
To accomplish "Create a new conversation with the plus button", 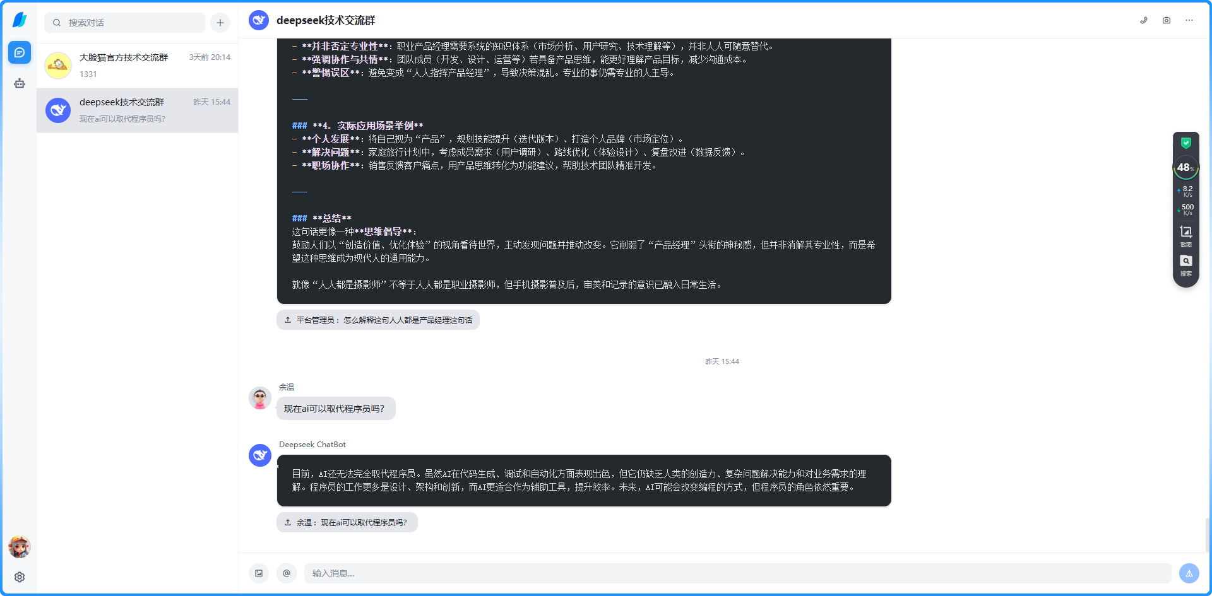I will 220,23.
